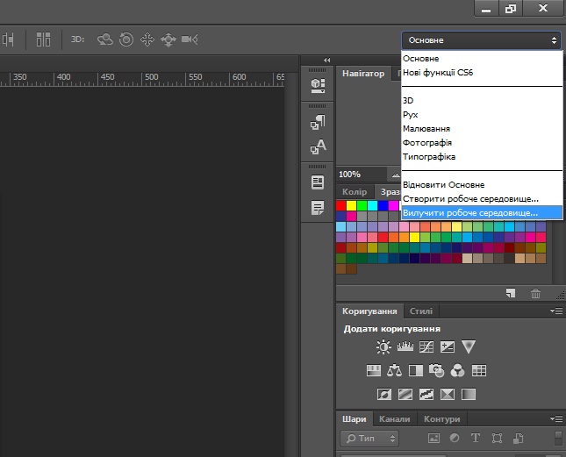Choose the 3D workspace entry
Image resolution: width=566 pixels, height=457 pixels.
point(482,101)
